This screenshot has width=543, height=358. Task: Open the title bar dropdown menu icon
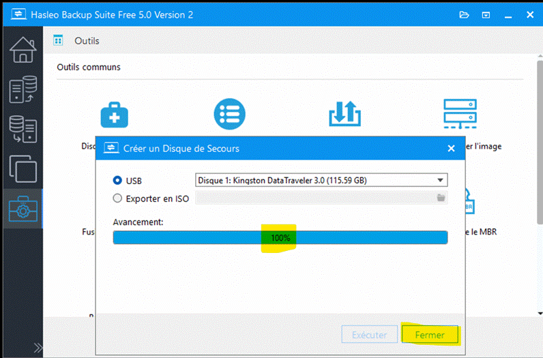coord(486,15)
